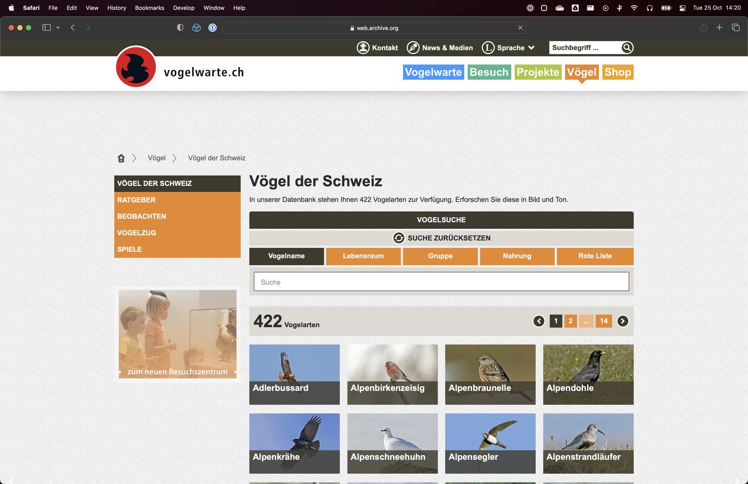Go to next results page arrow
The image size is (748, 484).
tap(623, 321)
